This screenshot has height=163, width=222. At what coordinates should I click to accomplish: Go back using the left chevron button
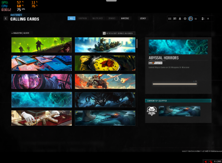coord(6,18)
